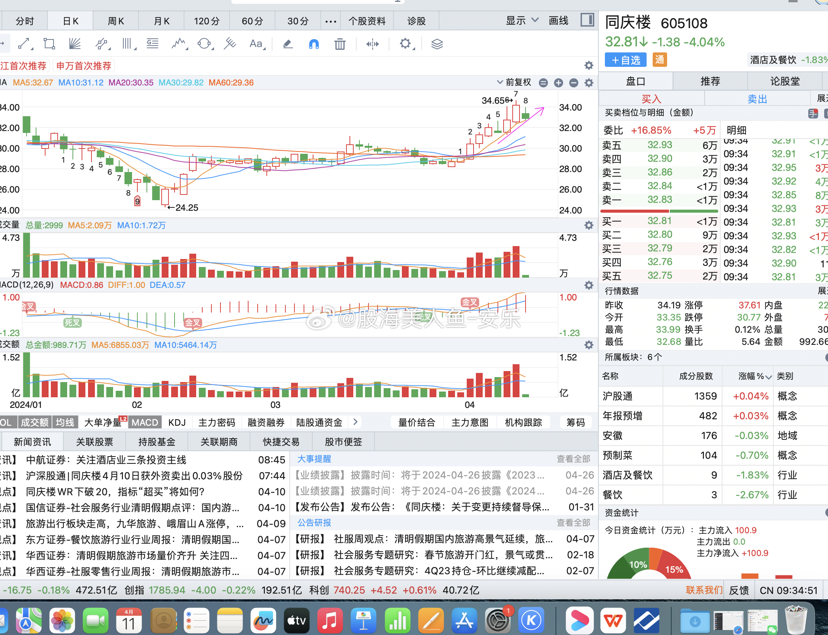Click the order book layout icon
The height and width of the screenshot is (635, 828).
pyautogui.click(x=813, y=113)
